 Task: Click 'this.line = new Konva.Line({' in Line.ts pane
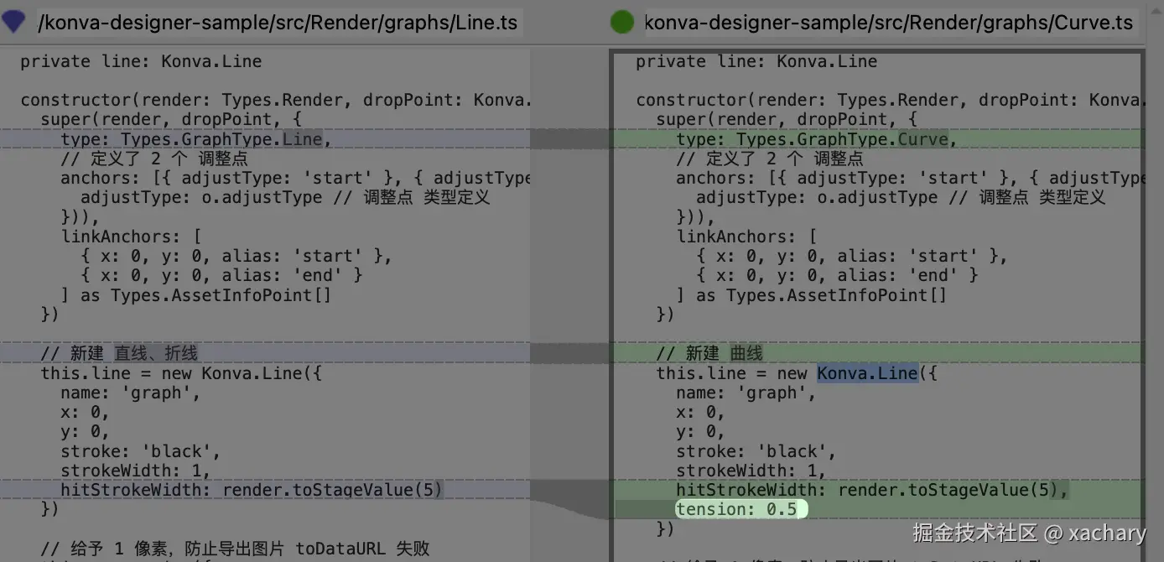[181, 373]
